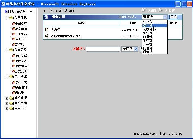Collapse the 公文流转 folder tree node
193x139 pixels.
pos(7,50)
